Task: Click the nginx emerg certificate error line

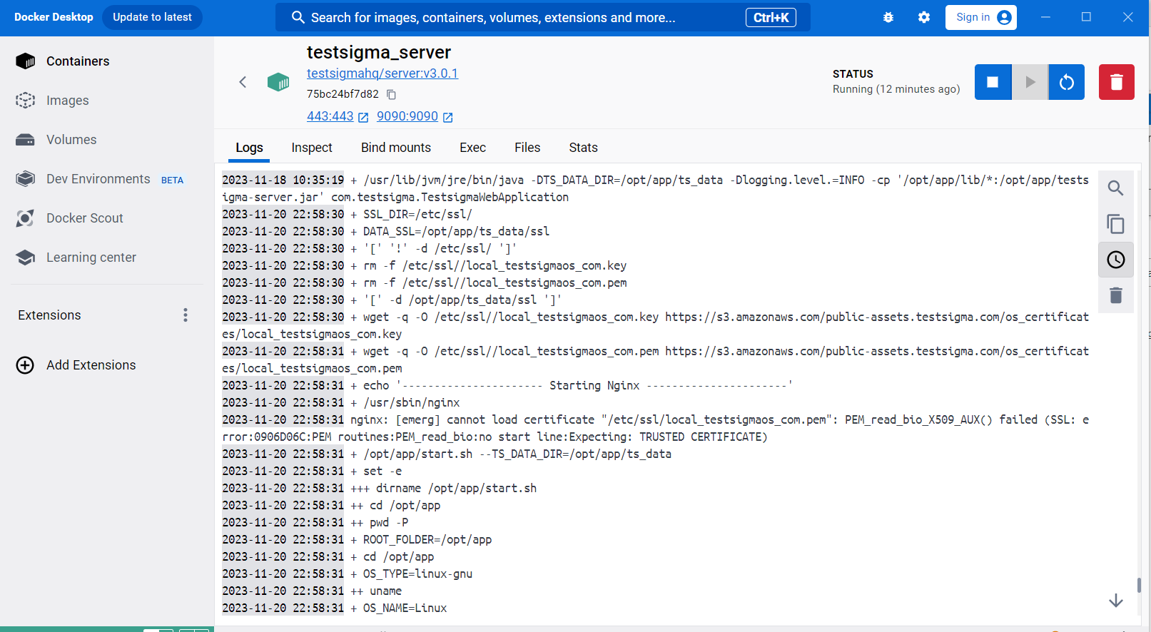Action: click(x=655, y=428)
